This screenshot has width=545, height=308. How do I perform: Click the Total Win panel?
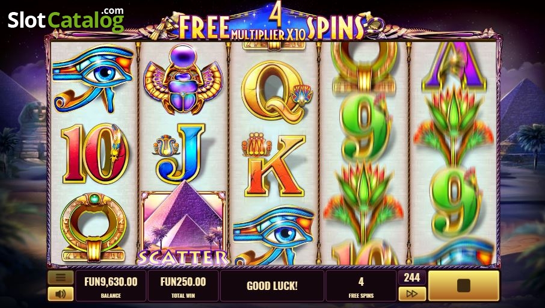point(183,286)
